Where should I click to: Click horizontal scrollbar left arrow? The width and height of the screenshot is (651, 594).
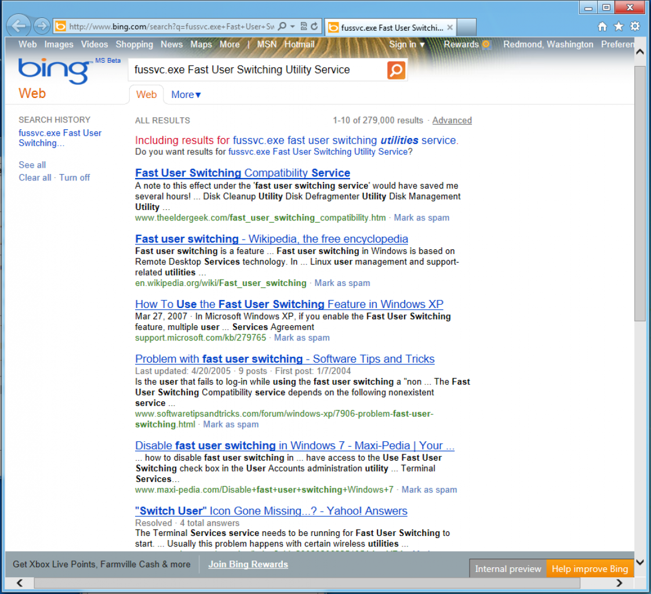tap(20, 583)
